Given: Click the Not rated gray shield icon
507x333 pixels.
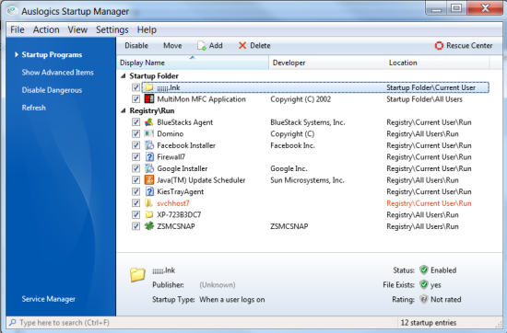Looking at the screenshot, I should [x=424, y=299].
